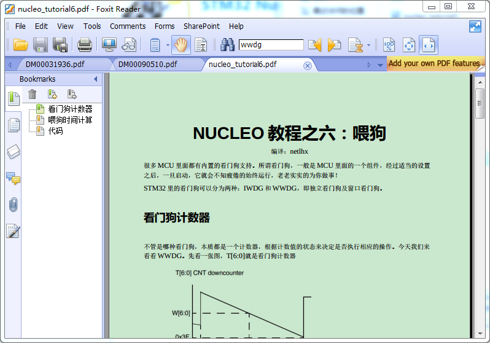The image size is (490, 343).
Task: Click the scrollbar down arrow
Action: click(480, 334)
